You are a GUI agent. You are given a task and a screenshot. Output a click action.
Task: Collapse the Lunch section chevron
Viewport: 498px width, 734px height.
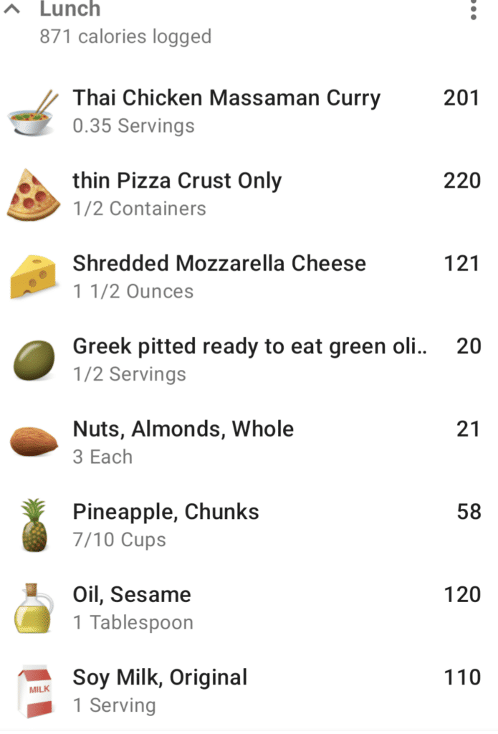click(x=11, y=9)
